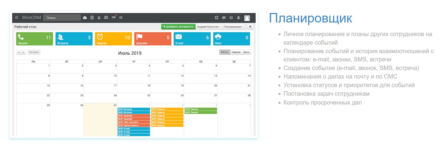
Task: Click the Поиск search field
Action: pyautogui.click(x=62, y=18)
